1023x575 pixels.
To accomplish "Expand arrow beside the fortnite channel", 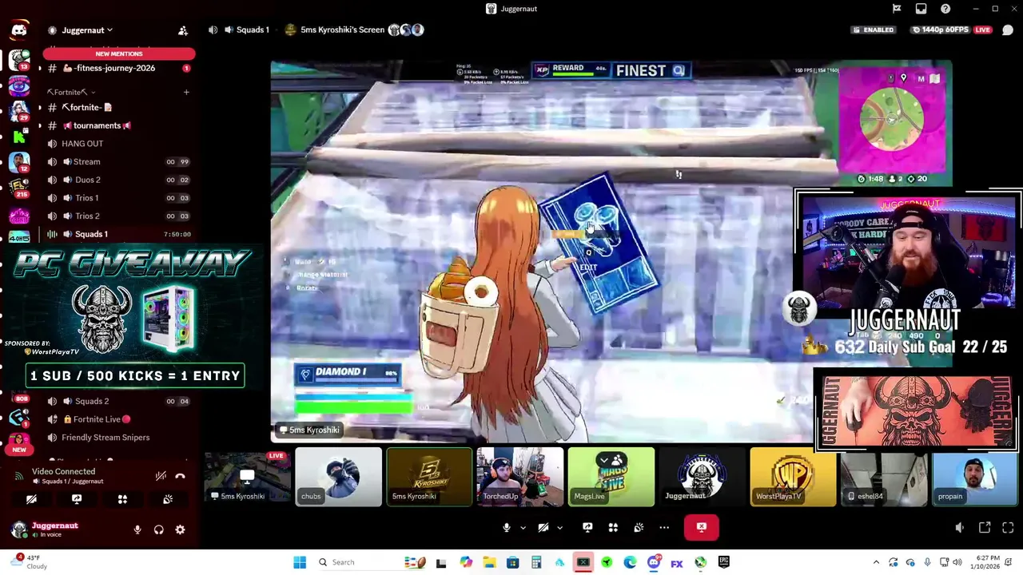I will [x=39, y=107].
